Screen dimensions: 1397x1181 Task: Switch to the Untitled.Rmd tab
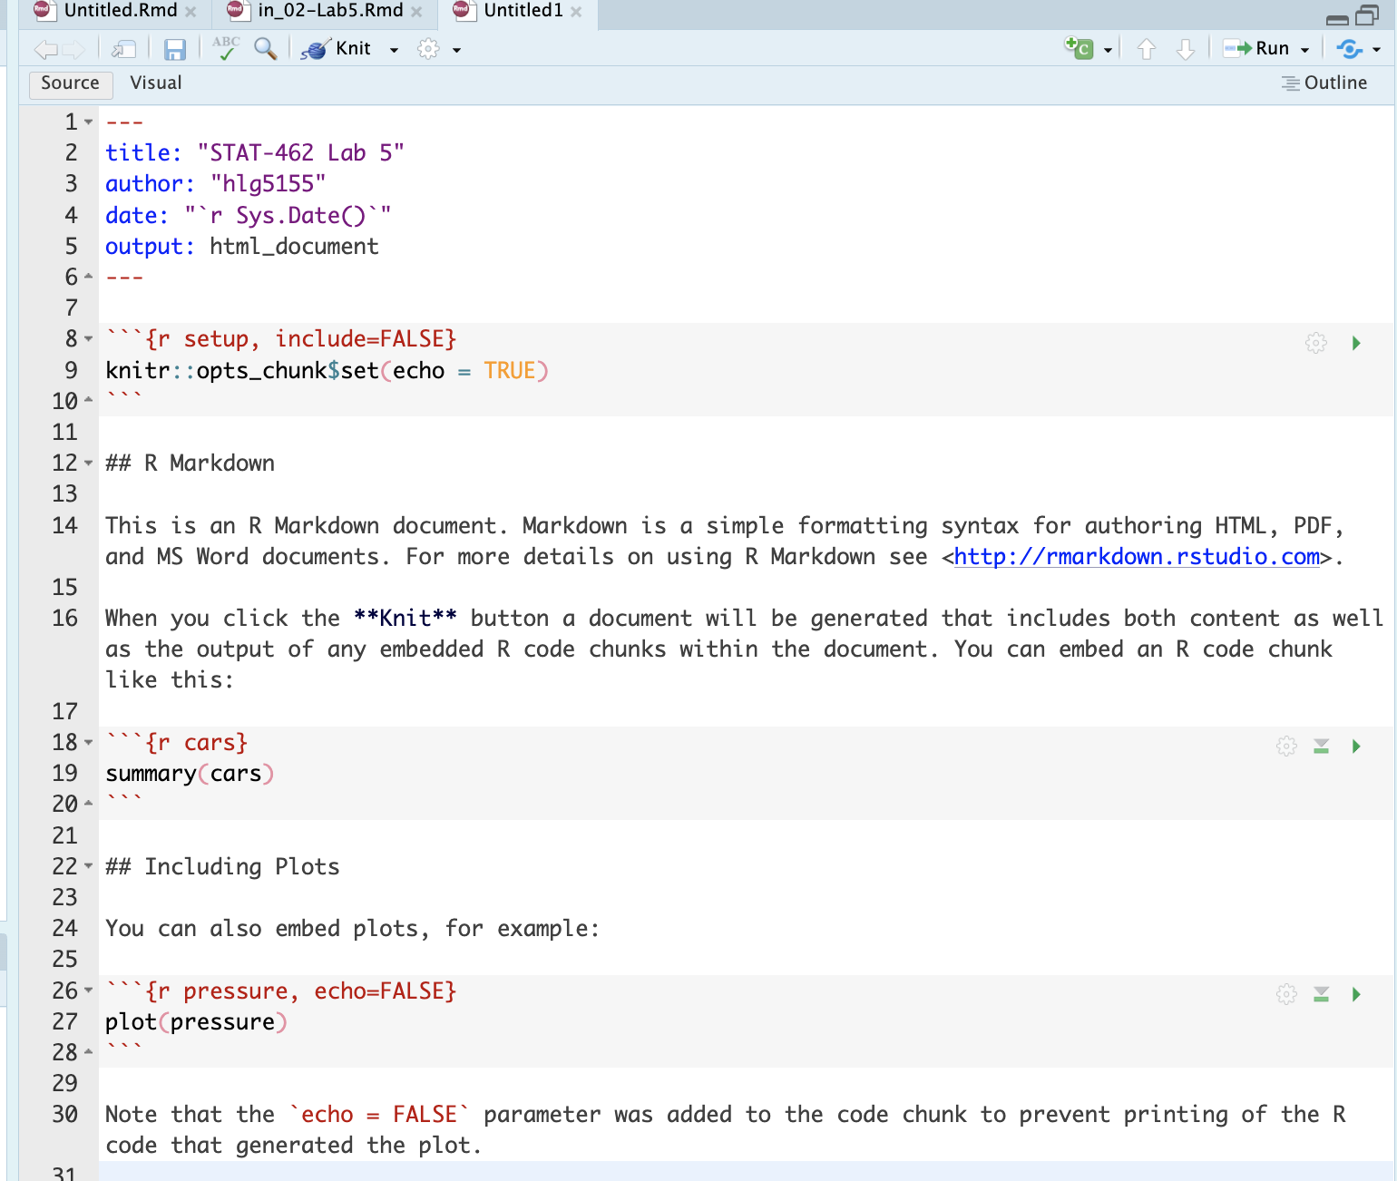pos(121,11)
